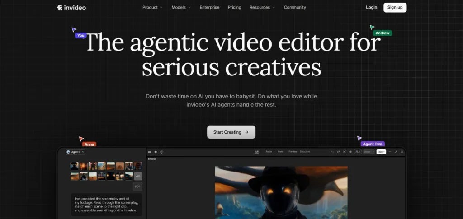Go to the Enterprise page

click(209, 7)
